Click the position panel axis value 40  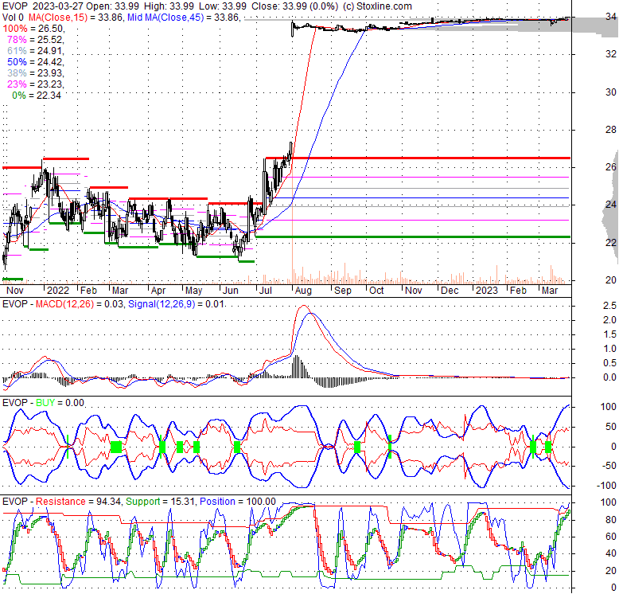611,553
